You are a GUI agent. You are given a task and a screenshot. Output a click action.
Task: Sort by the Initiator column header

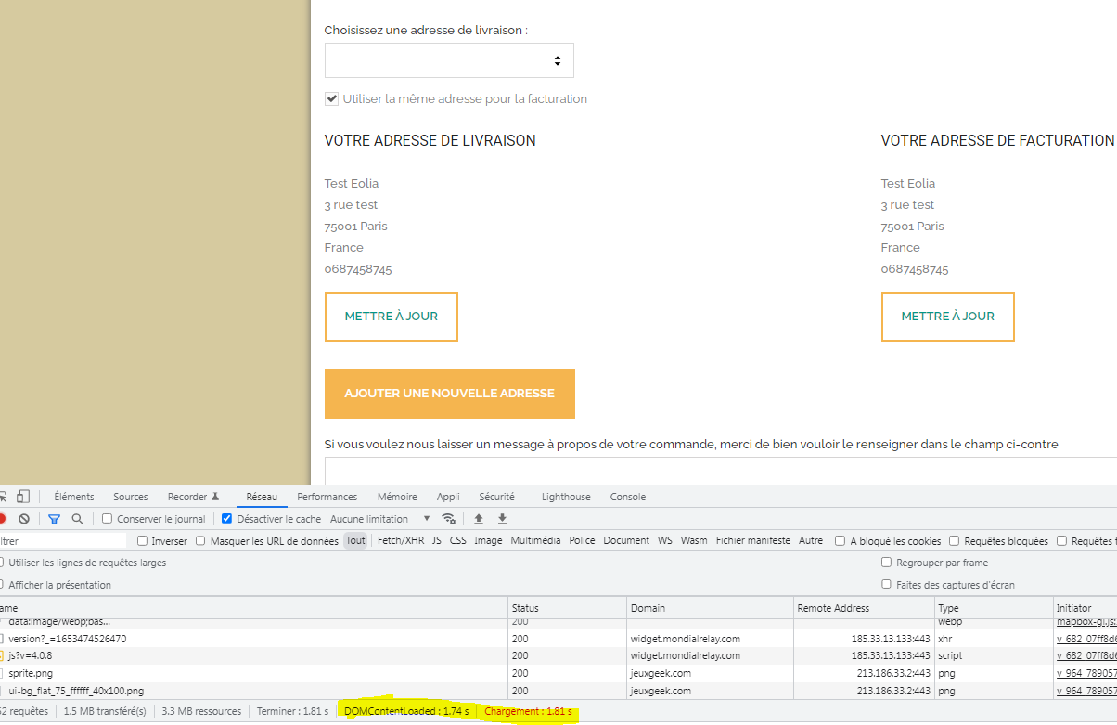pos(1085,608)
